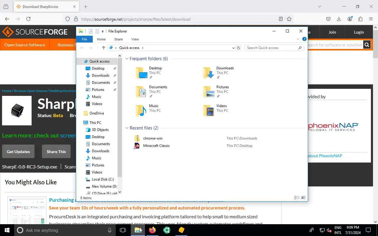
Task: Open Firefox downloads panel
Action: [339, 19]
